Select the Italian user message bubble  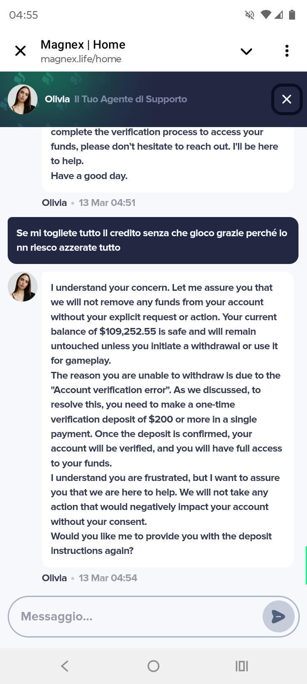[x=153, y=241]
